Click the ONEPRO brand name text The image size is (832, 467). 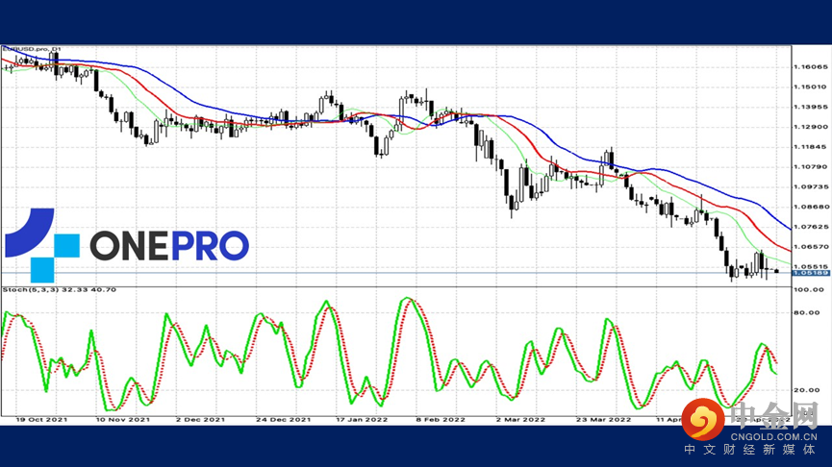tap(169, 246)
